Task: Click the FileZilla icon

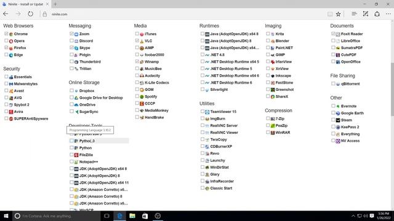Action: click(x=76, y=155)
